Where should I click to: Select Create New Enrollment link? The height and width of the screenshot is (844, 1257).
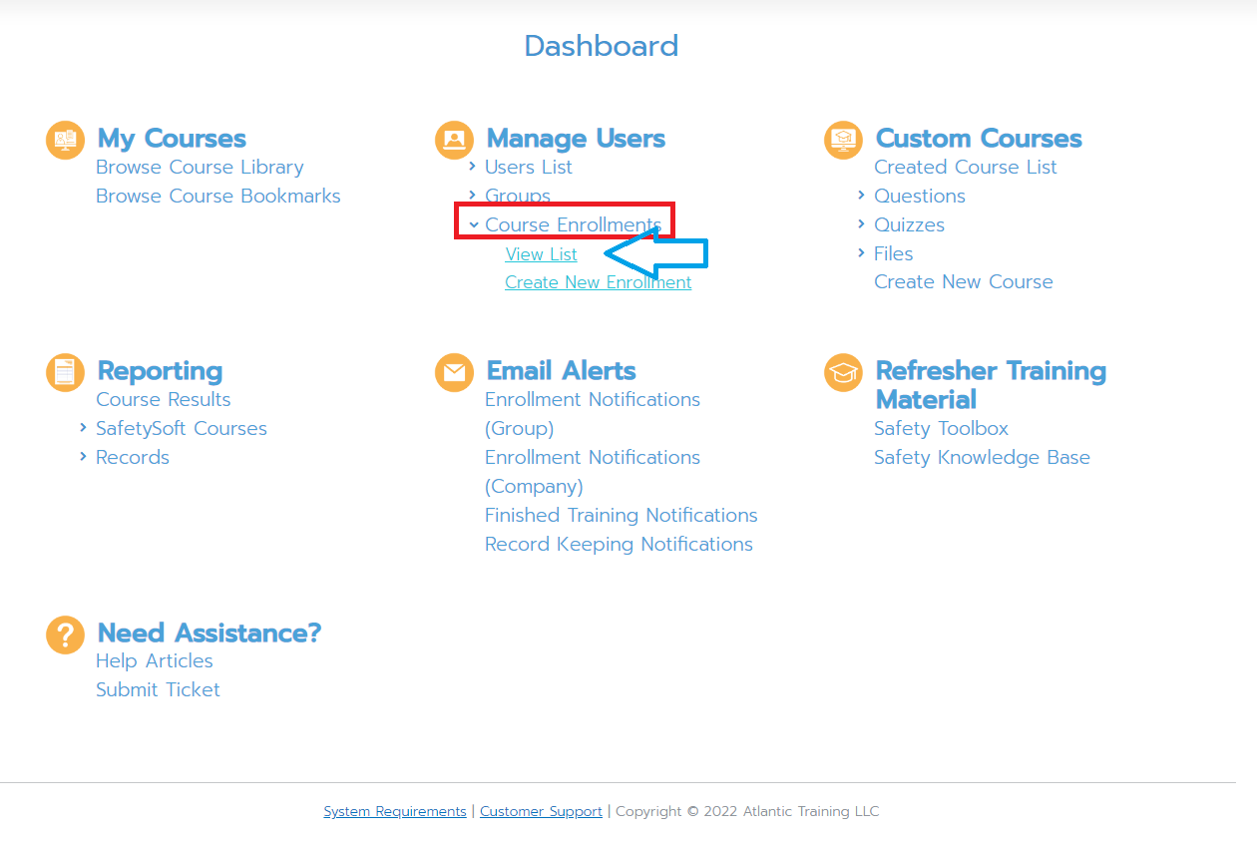tap(598, 282)
